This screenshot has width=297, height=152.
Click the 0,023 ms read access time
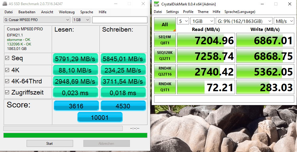[76, 93]
